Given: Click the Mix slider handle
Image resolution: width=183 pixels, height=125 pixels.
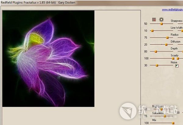Looking at the screenshot, I should pos(173,123).
